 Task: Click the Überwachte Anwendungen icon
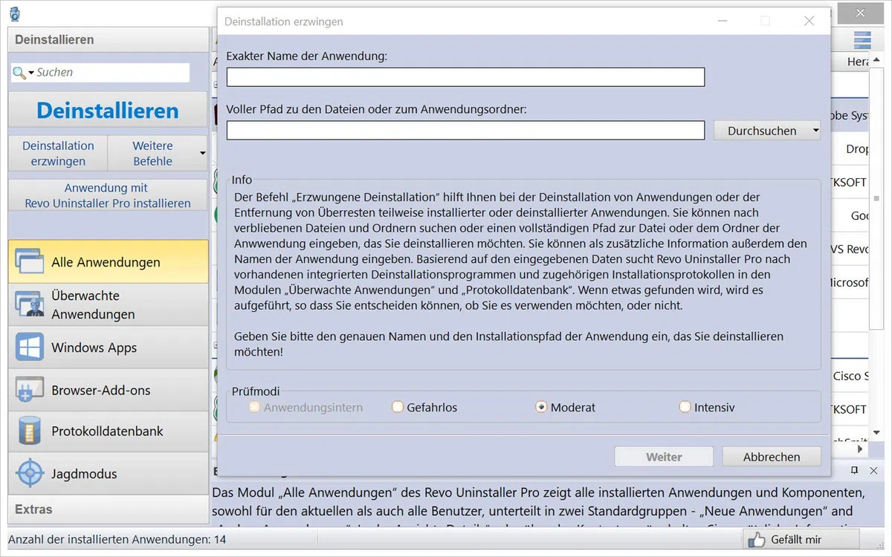30,304
